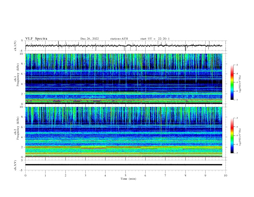
Task: Click the "VLF Spectra" title text
Action: click(x=36, y=39)
